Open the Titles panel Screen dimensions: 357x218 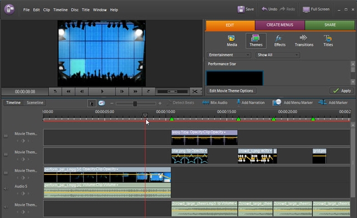click(328, 41)
